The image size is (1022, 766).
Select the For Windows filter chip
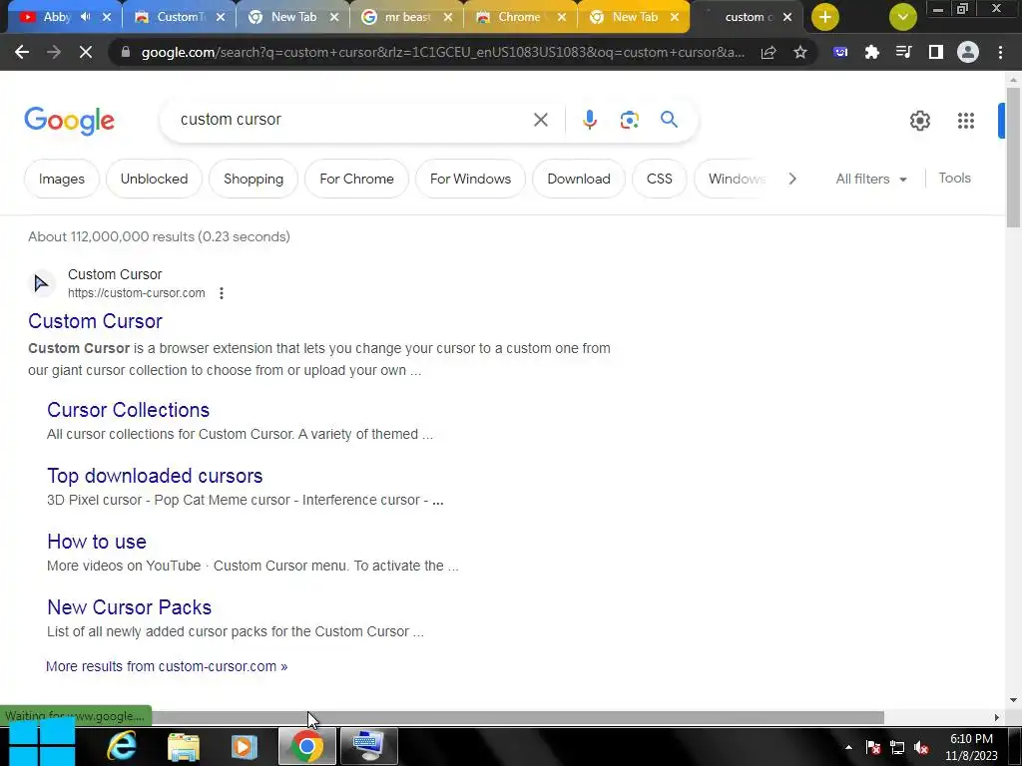point(471,179)
